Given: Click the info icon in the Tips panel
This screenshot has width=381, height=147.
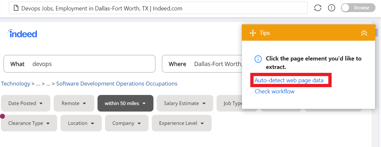Looking at the screenshot, I should pyautogui.click(x=258, y=59).
